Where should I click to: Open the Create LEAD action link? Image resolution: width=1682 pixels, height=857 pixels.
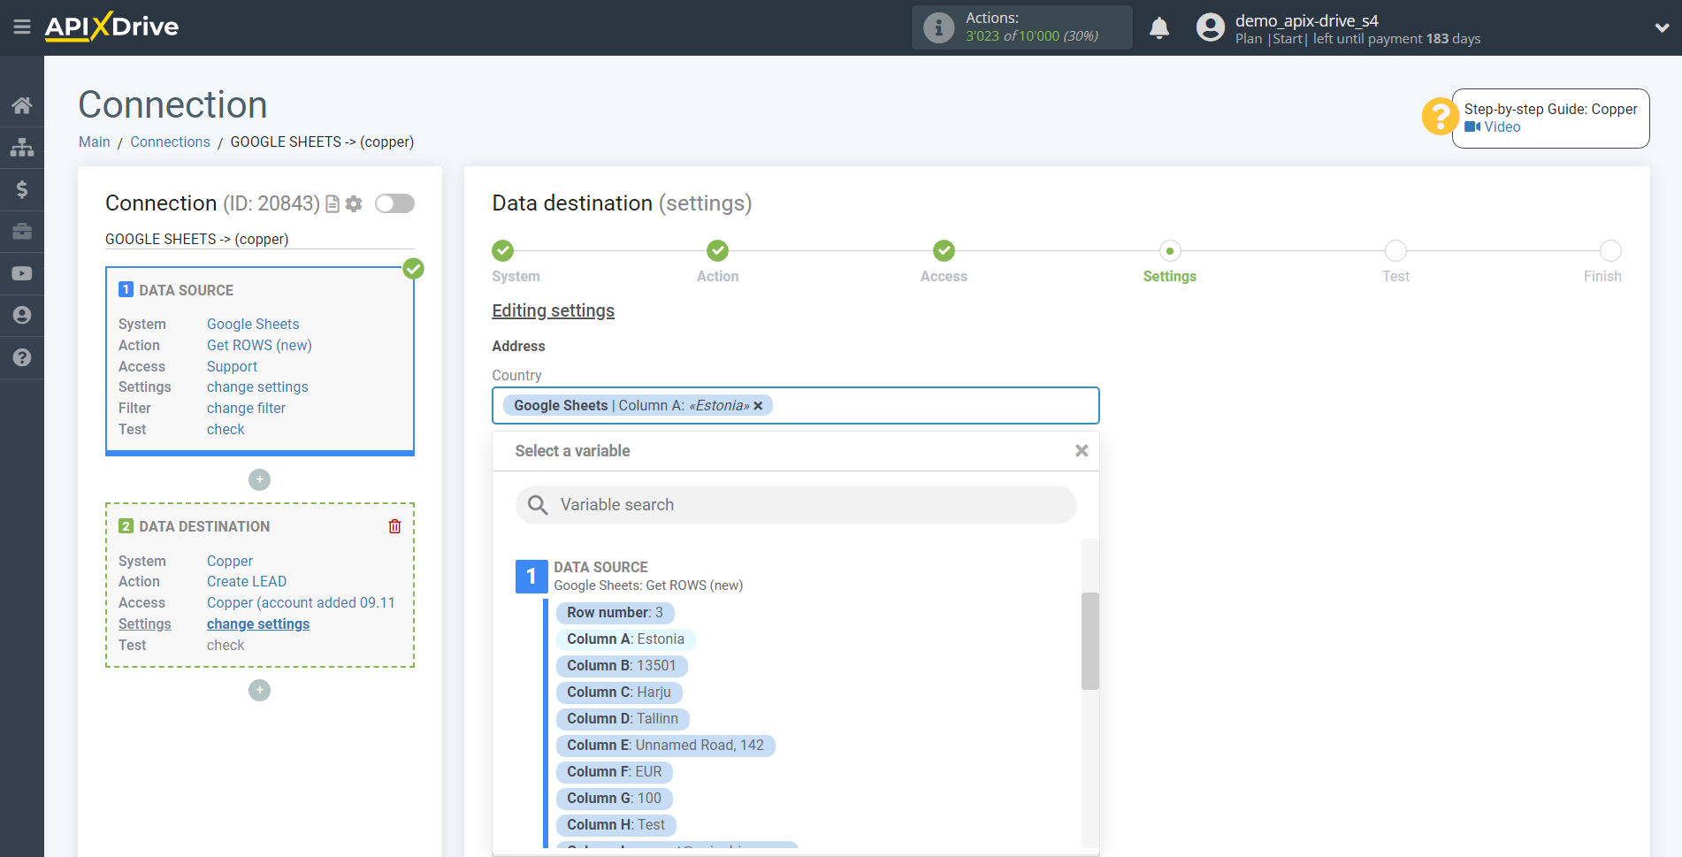[247, 581]
